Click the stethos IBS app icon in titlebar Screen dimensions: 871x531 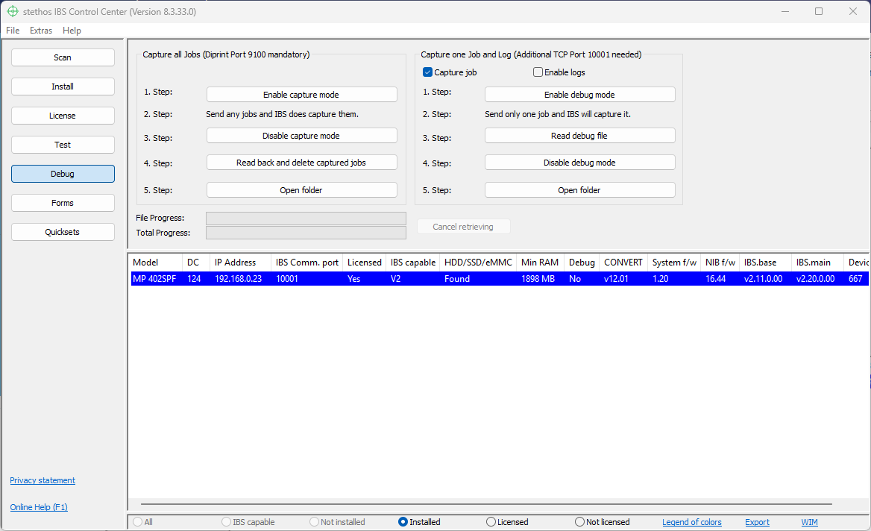(x=12, y=11)
